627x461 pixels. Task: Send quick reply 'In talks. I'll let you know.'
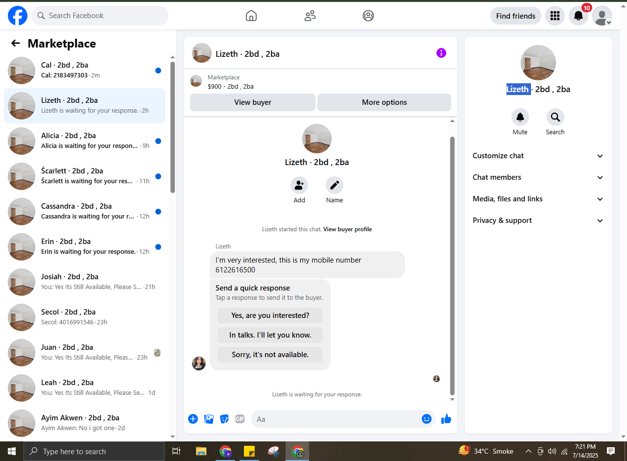point(270,335)
